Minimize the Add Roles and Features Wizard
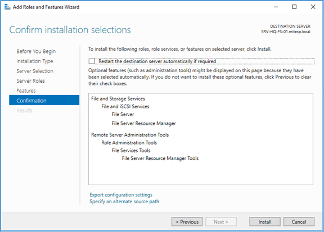 tap(276, 7)
